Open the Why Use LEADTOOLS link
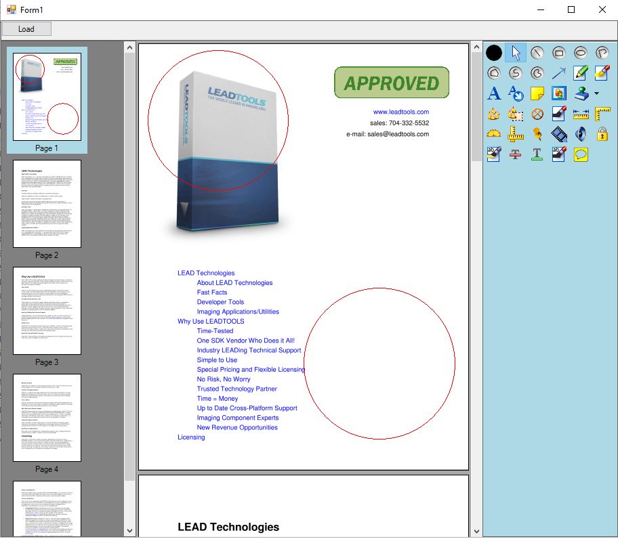The height and width of the screenshot is (539, 618). [211, 321]
